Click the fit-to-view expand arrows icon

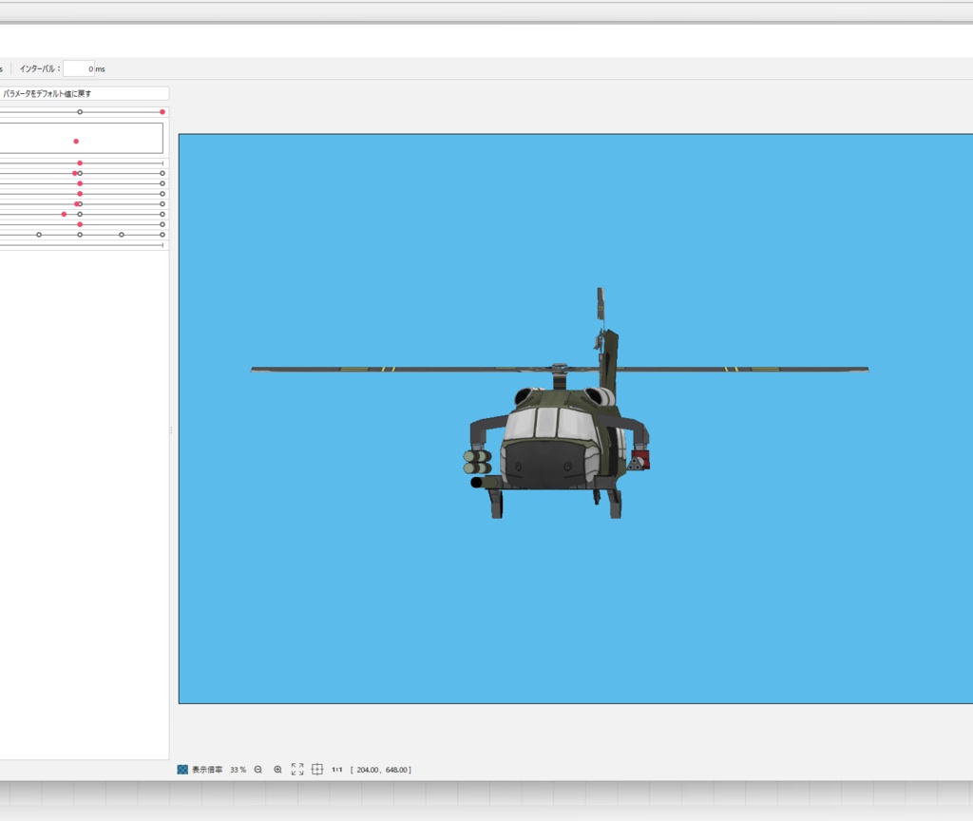[297, 770]
